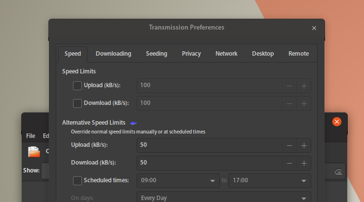
Task: Increase the alternative Upload limit
Action: coord(304,145)
